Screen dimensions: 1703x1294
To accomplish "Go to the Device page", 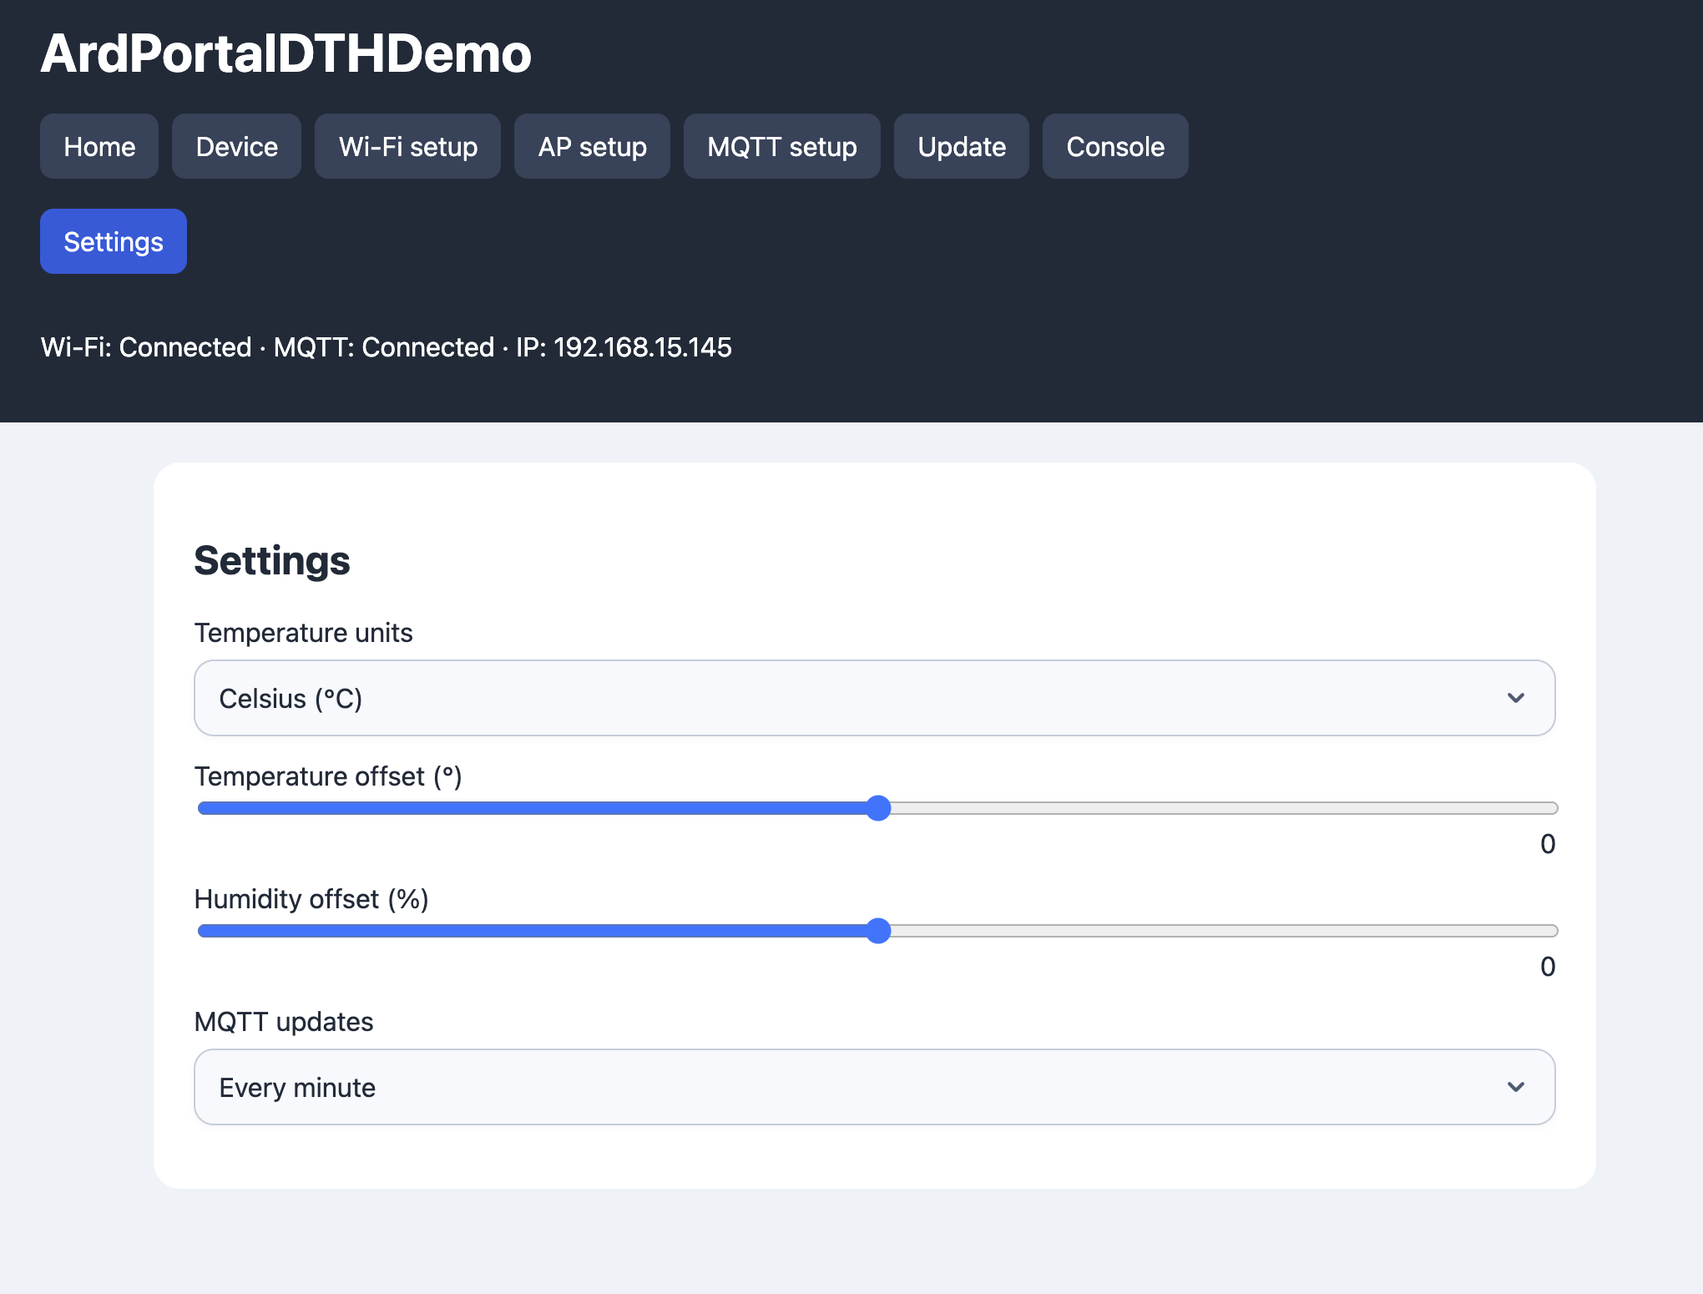I will click(236, 146).
